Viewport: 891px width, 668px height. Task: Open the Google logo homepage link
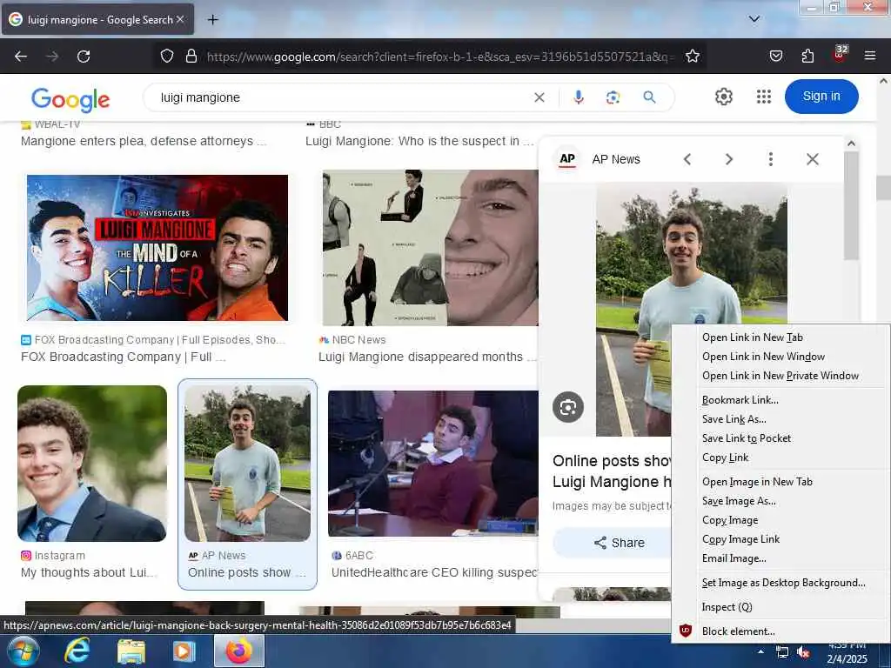(x=70, y=100)
